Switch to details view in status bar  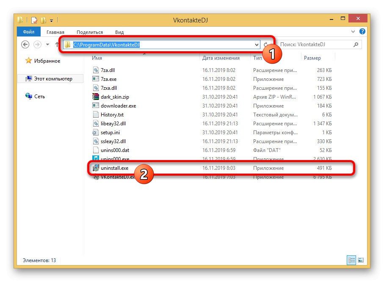click(351, 260)
